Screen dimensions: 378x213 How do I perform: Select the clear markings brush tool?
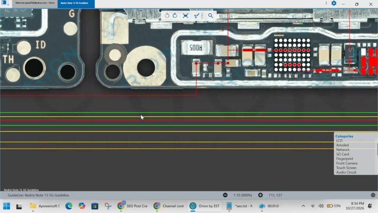197,16
